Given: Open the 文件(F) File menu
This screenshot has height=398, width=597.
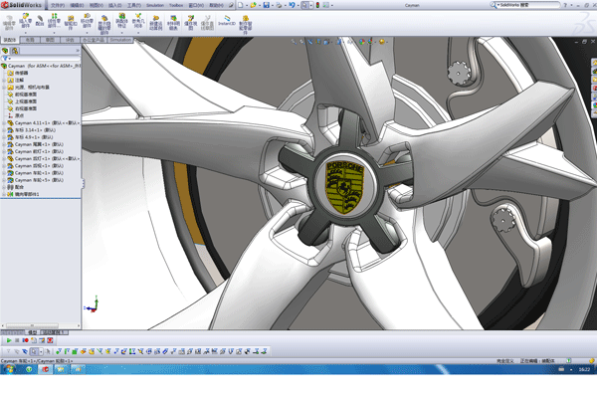Looking at the screenshot, I should pyautogui.click(x=58, y=5).
